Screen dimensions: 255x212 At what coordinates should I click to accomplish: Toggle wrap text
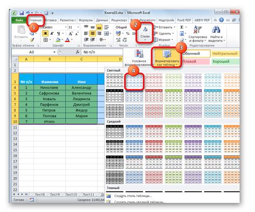(107, 27)
